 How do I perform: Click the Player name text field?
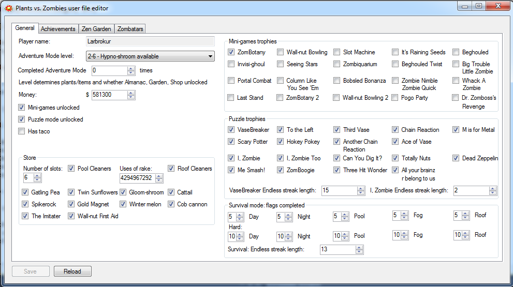coord(150,41)
